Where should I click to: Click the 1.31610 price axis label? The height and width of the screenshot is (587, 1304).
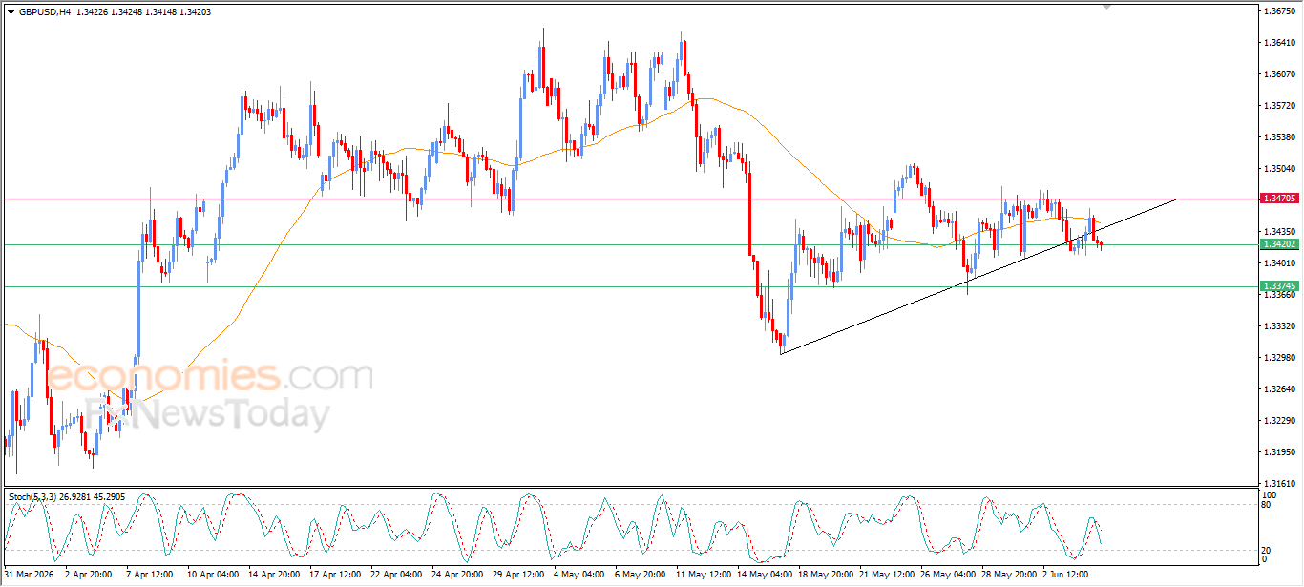[1280, 484]
